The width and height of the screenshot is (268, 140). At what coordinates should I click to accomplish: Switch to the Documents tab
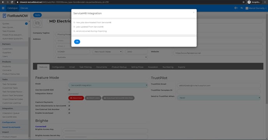(102, 67)
